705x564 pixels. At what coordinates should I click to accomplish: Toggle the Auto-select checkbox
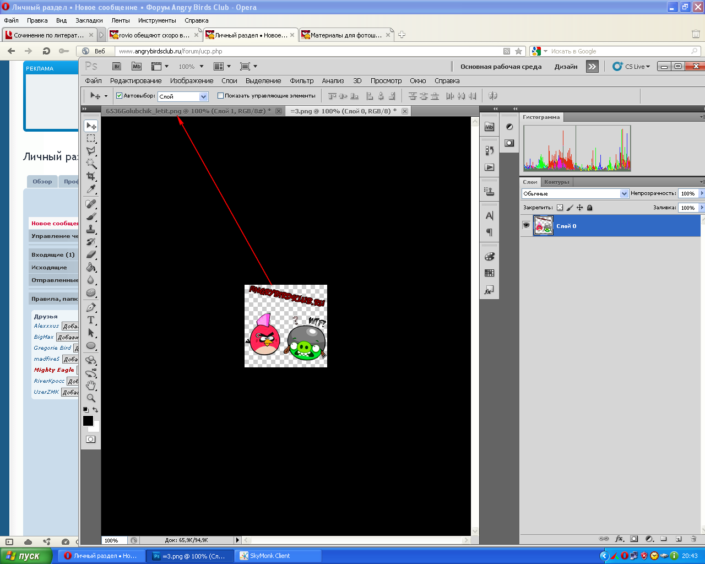click(x=119, y=95)
